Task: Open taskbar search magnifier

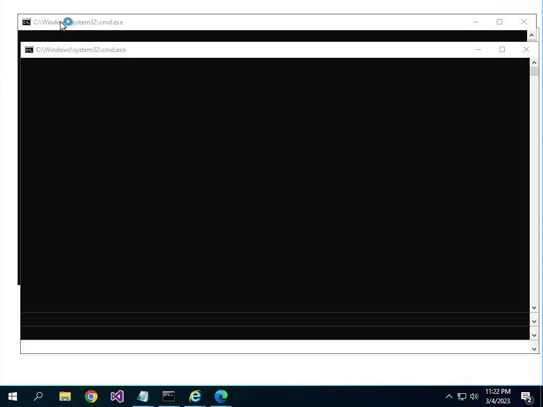Action: pyautogui.click(x=38, y=396)
